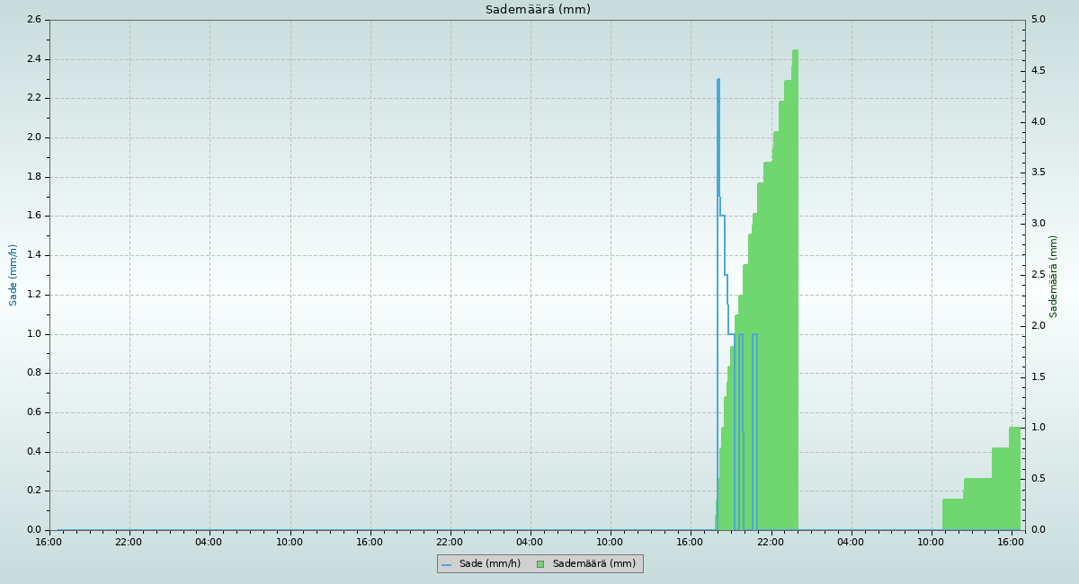Click the tallest green accumulation bar top
This screenshot has width=1079, height=584.
(795, 51)
